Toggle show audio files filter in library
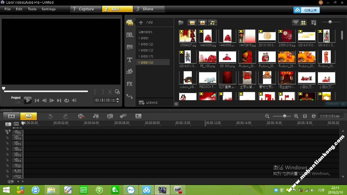Image resolution: width=347 pixels, height=195 pixels. click(212, 23)
